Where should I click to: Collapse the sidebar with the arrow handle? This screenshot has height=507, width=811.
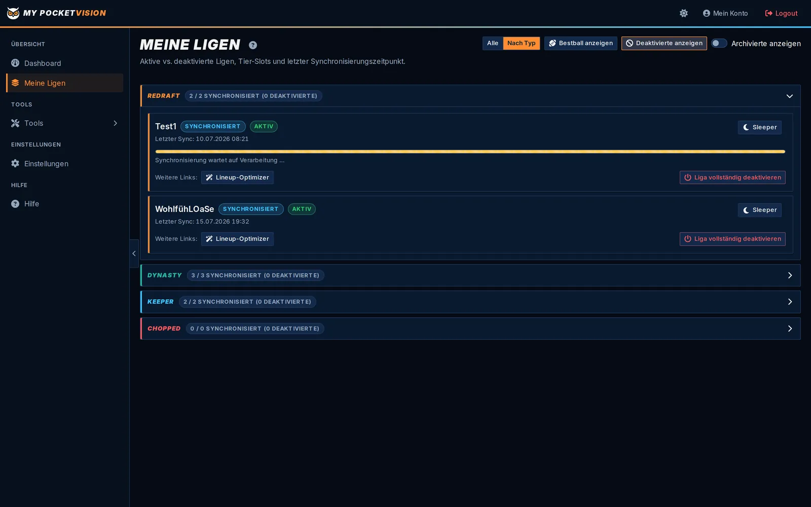(134, 253)
